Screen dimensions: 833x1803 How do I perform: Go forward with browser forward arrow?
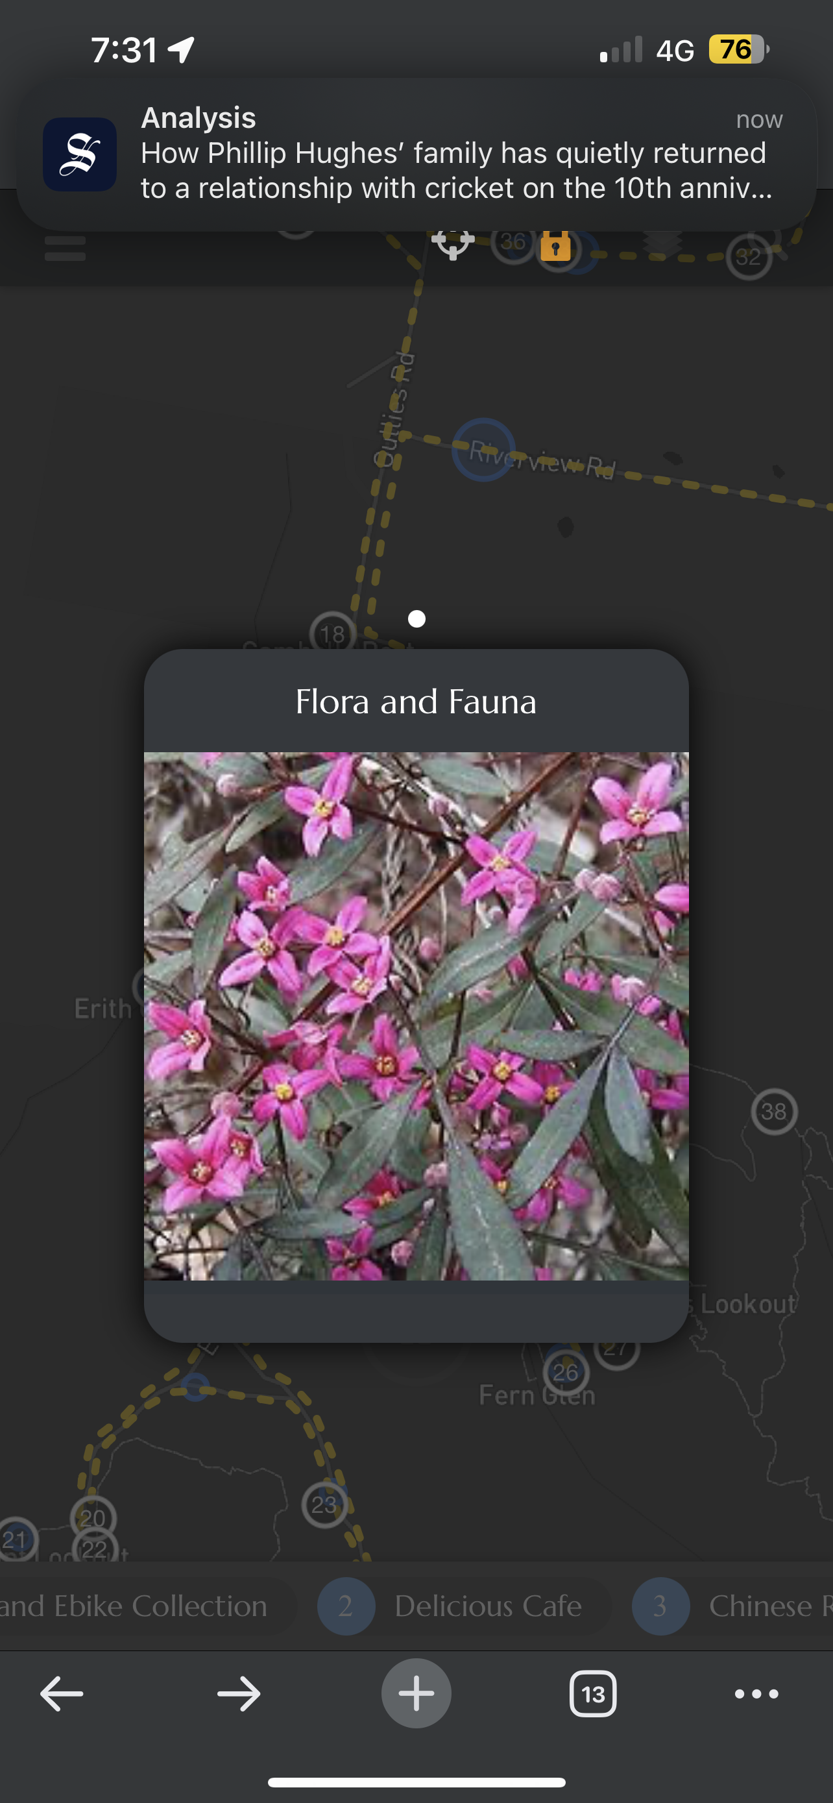point(239,1694)
